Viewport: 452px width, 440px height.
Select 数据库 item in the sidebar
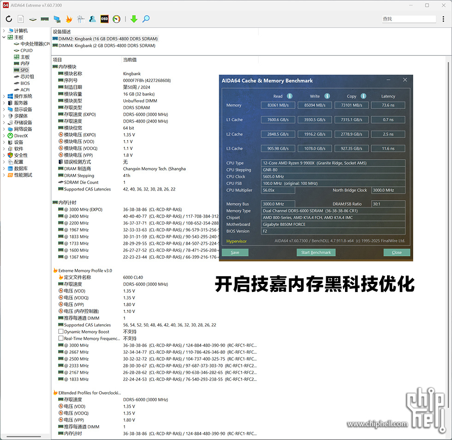point(21,169)
